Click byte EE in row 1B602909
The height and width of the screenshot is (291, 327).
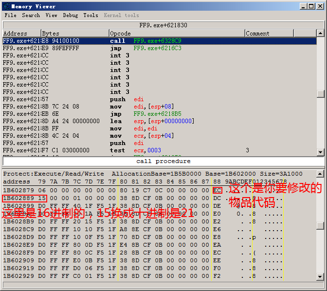click(217, 260)
